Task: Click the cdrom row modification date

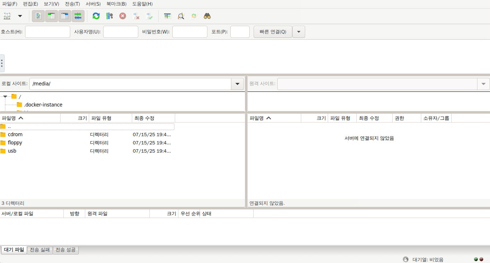Action: (152, 135)
